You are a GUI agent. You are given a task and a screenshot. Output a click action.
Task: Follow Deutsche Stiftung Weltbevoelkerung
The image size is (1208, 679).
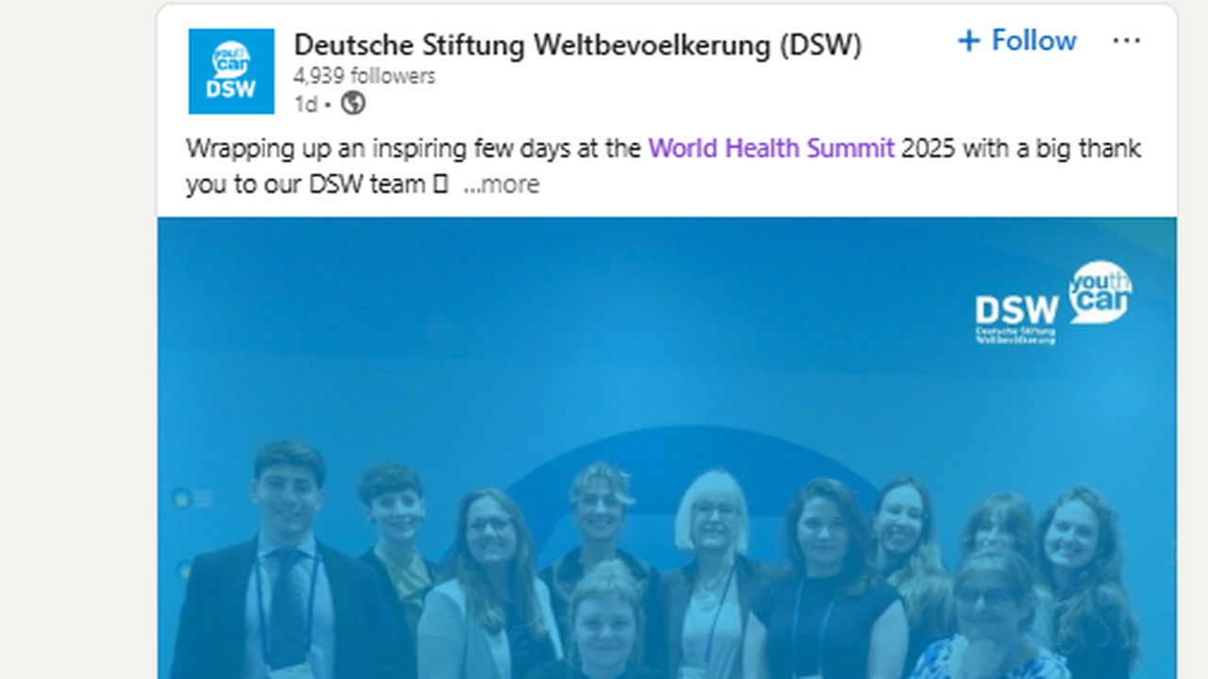click(1017, 41)
